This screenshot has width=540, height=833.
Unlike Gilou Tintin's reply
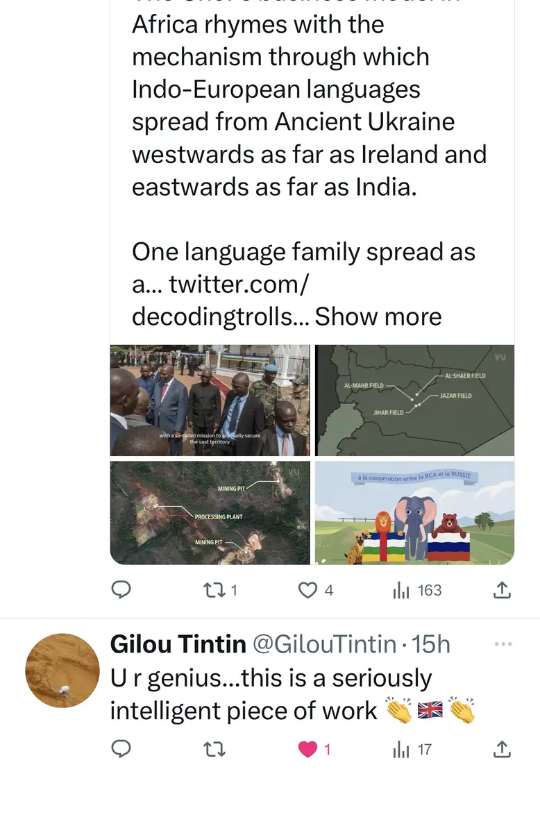307,749
